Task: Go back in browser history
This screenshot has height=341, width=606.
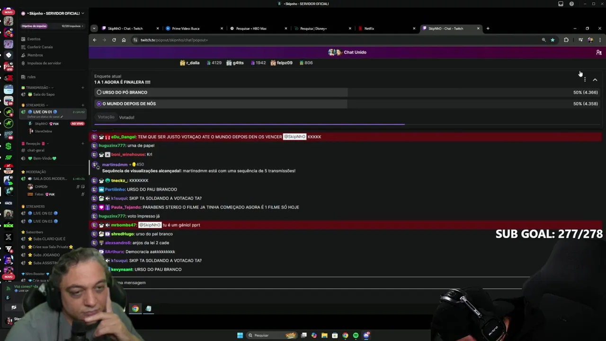Action: (x=95, y=40)
